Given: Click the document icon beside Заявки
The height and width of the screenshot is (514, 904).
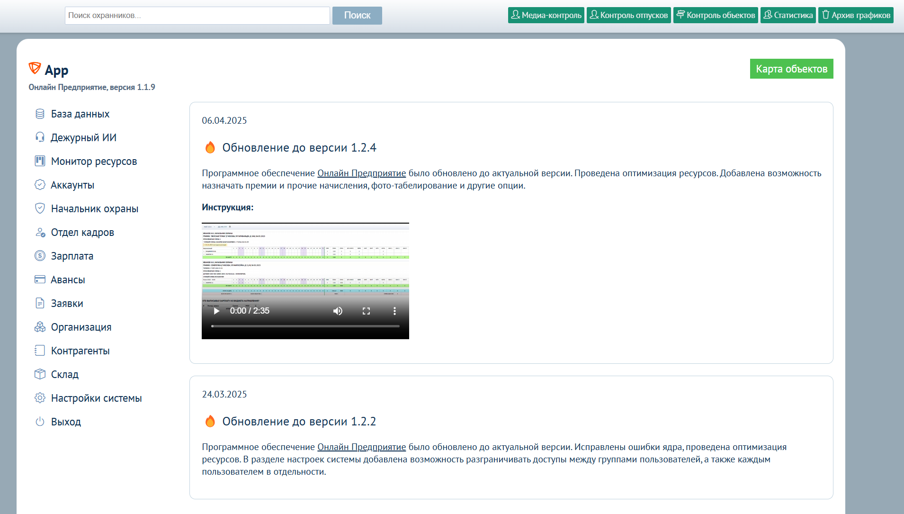Looking at the screenshot, I should click(x=40, y=303).
